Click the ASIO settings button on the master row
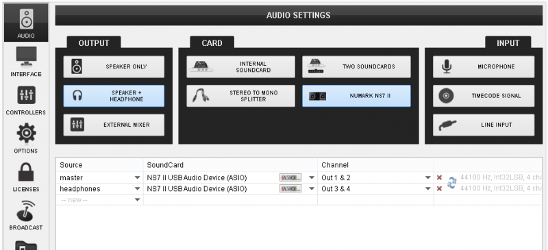The width and height of the screenshot is (548, 250). (290, 177)
